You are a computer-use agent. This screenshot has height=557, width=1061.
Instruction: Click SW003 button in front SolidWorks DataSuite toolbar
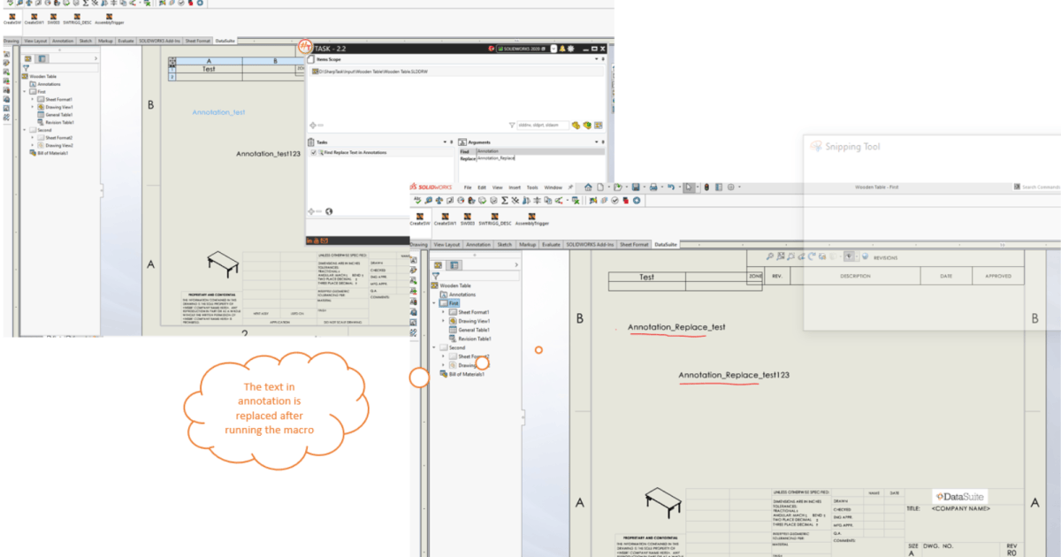click(468, 218)
